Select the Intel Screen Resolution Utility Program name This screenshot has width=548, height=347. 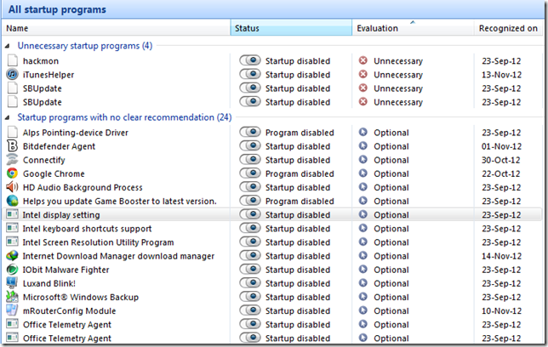[x=98, y=242]
